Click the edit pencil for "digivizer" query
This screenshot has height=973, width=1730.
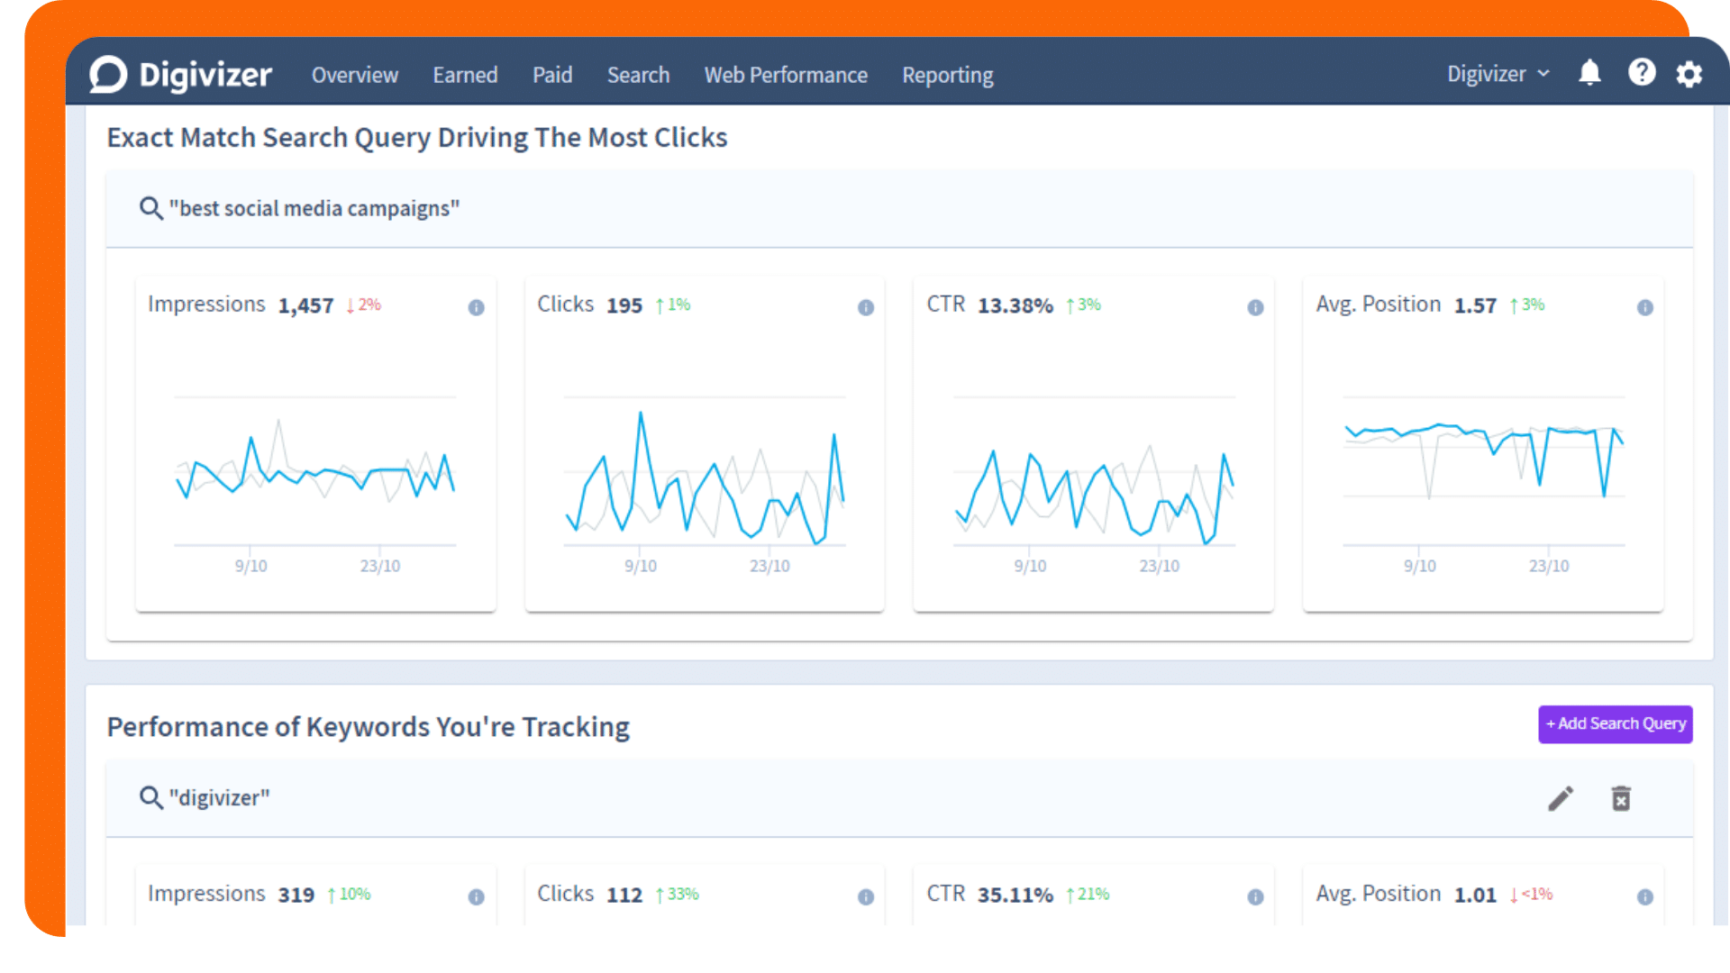1561,798
